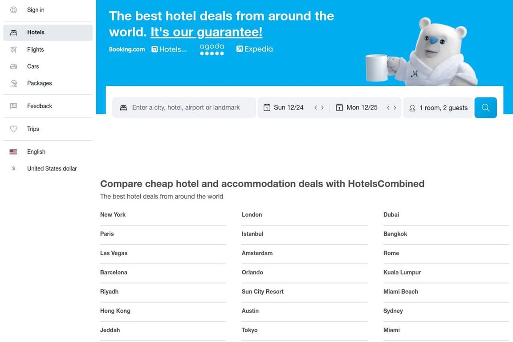513x342 pixels.
Task: Open the Kuala Lumpur hotels link
Action: pyautogui.click(x=402, y=272)
